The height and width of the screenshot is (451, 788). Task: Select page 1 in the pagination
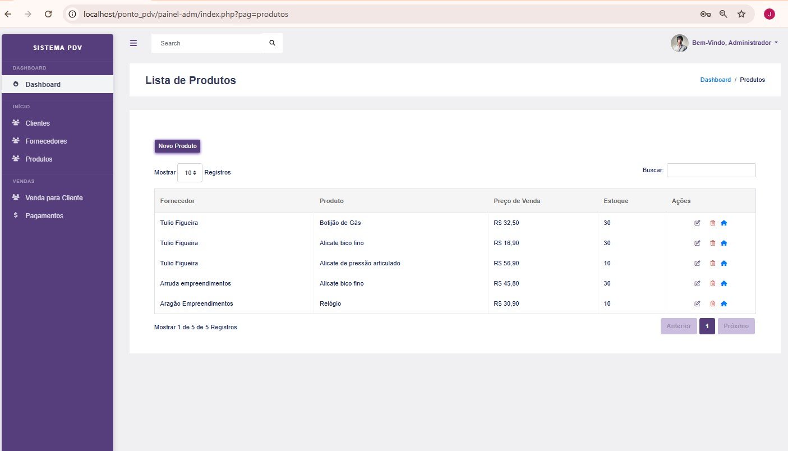707,326
